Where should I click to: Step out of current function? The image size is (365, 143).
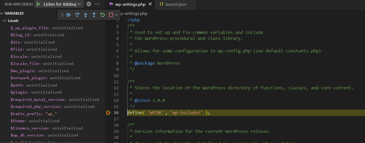(94, 15)
